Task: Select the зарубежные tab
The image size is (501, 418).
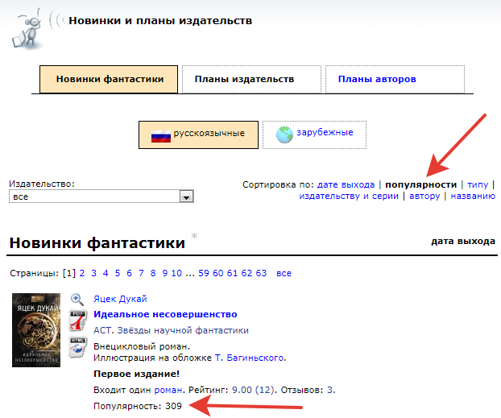Action: pyautogui.click(x=314, y=135)
